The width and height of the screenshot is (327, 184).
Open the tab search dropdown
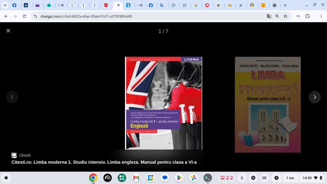[5, 5]
